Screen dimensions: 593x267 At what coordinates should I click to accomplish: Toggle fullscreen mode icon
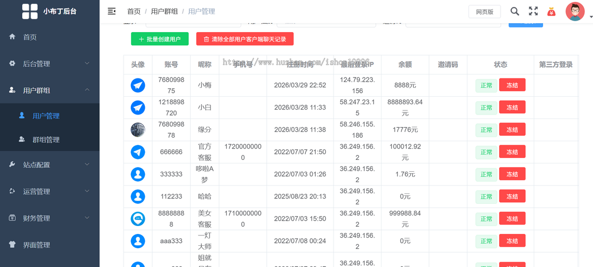[x=533, y=11]
